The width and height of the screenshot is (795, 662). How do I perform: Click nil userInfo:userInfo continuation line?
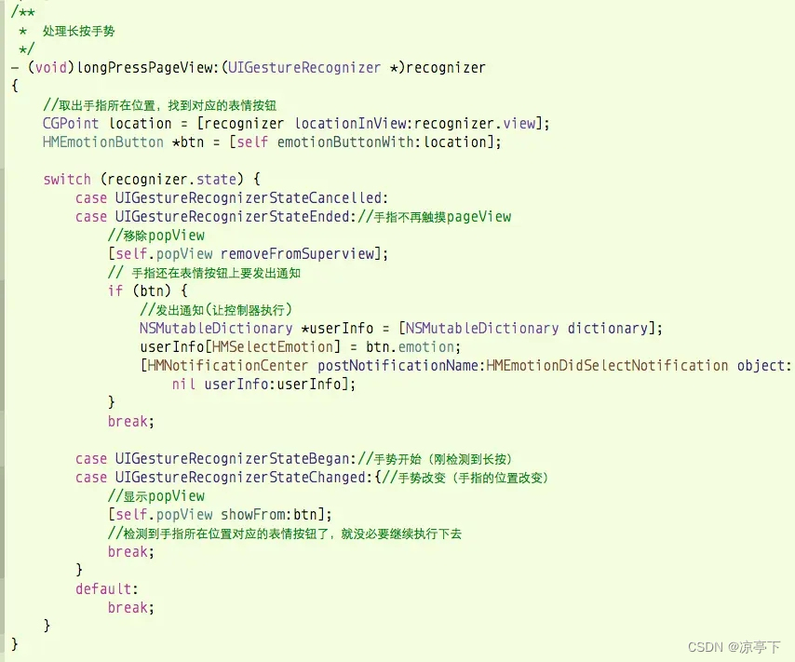(x=263, y=384)
